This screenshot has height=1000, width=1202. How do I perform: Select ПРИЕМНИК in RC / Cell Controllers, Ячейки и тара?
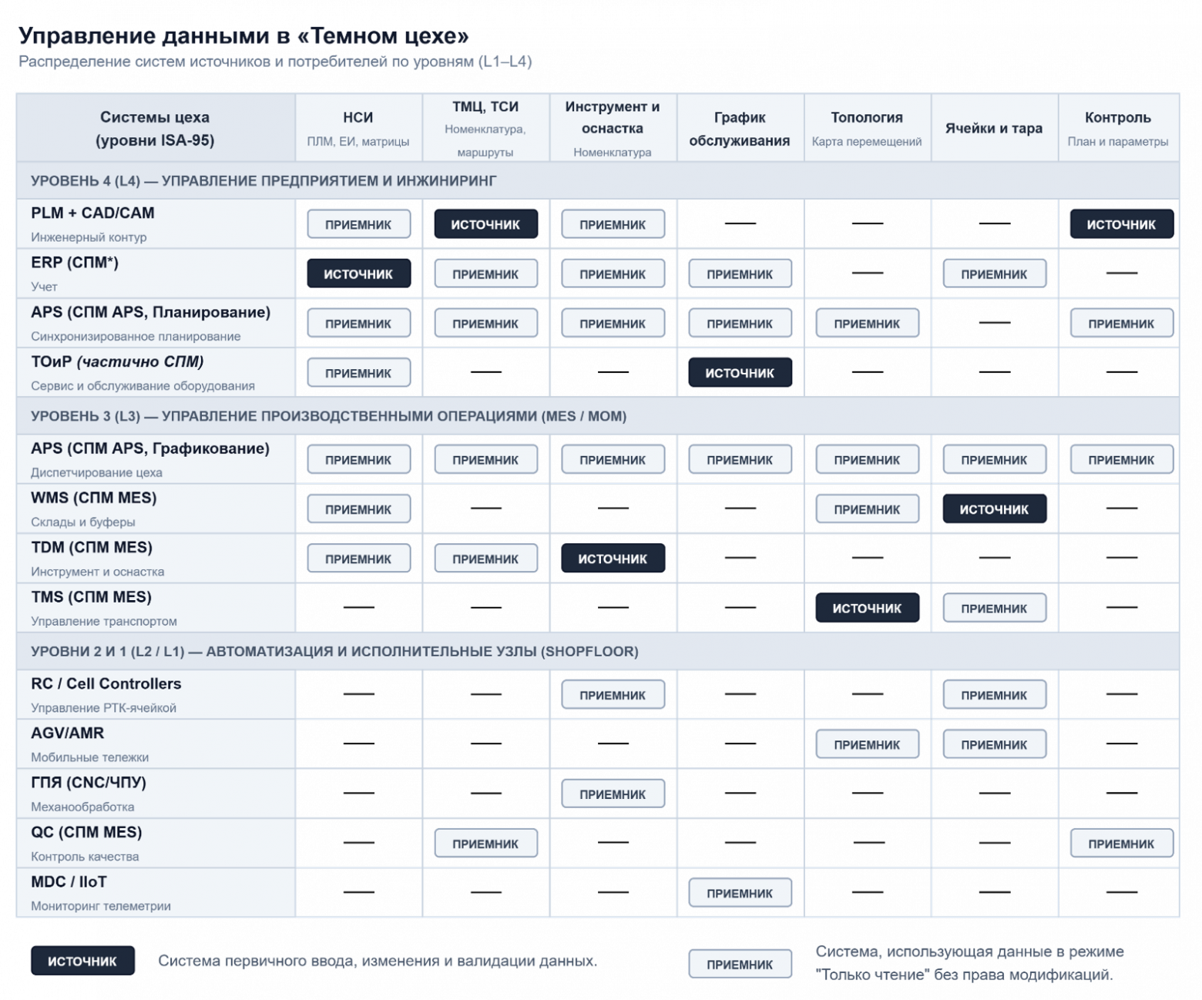coord(994,695)
